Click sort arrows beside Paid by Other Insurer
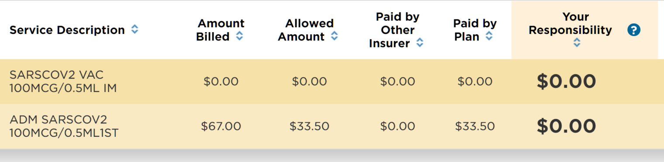Screen dimensions: 664x162 click(419, 43)
